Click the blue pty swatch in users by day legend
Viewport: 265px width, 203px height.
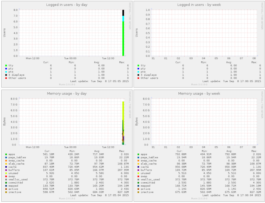coord(6,69)
